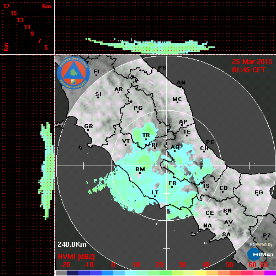
Task: Click the AQ city label
Action: click(175, 147)
